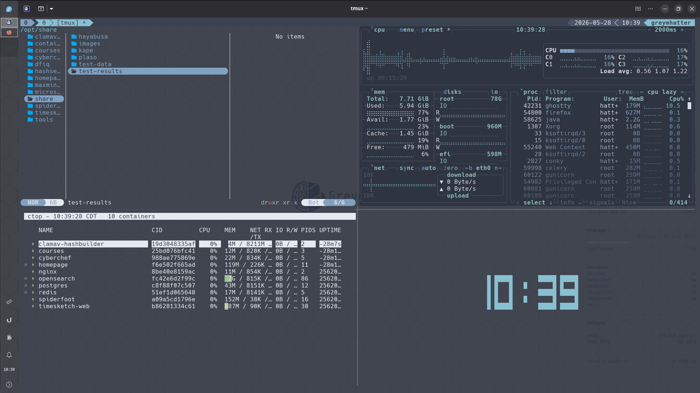
Task: Open the new-tab dropdown arrow in the title bar
Action: click(x=51, y=9)
